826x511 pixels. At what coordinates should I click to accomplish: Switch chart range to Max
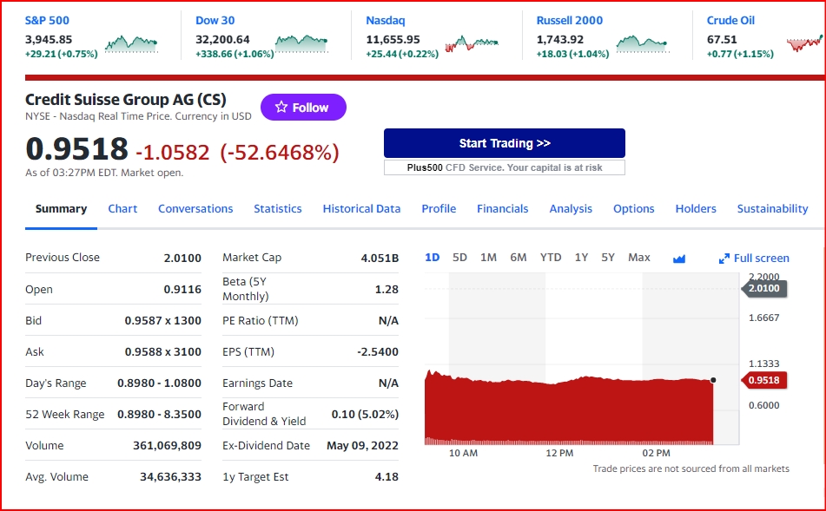click(x=639, y=258)
